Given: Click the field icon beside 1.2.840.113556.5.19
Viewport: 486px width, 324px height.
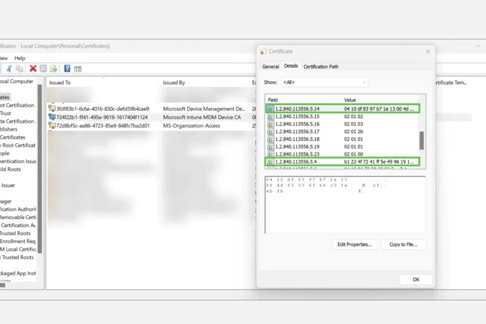Looking at the screenshot, I should [270, 147].
